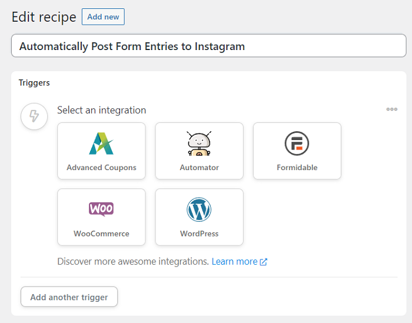This screenshot has width=412, height=323.
Task: Click the Formidable logo icon
Action: point(297,144)
